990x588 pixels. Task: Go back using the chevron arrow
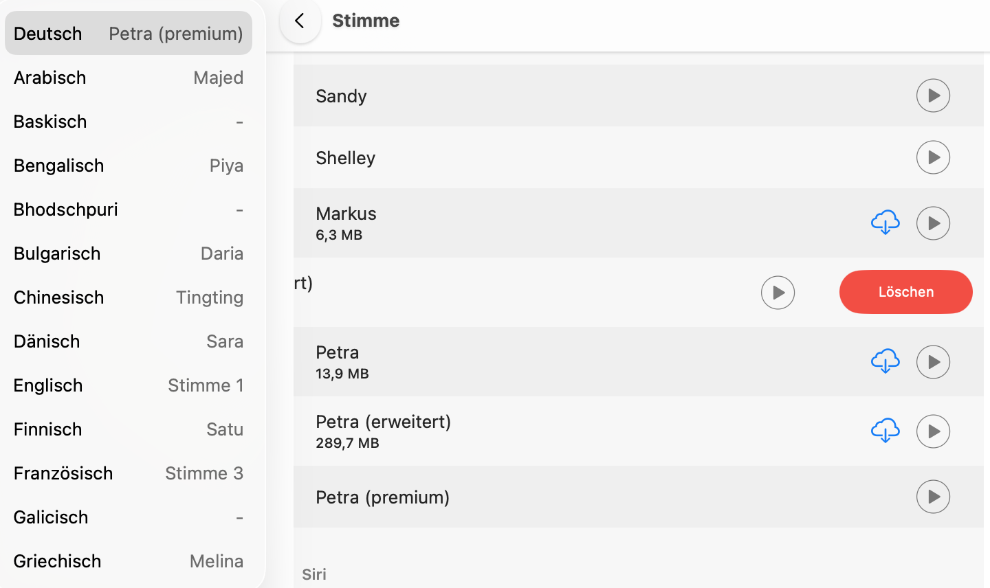coord(300,21)
